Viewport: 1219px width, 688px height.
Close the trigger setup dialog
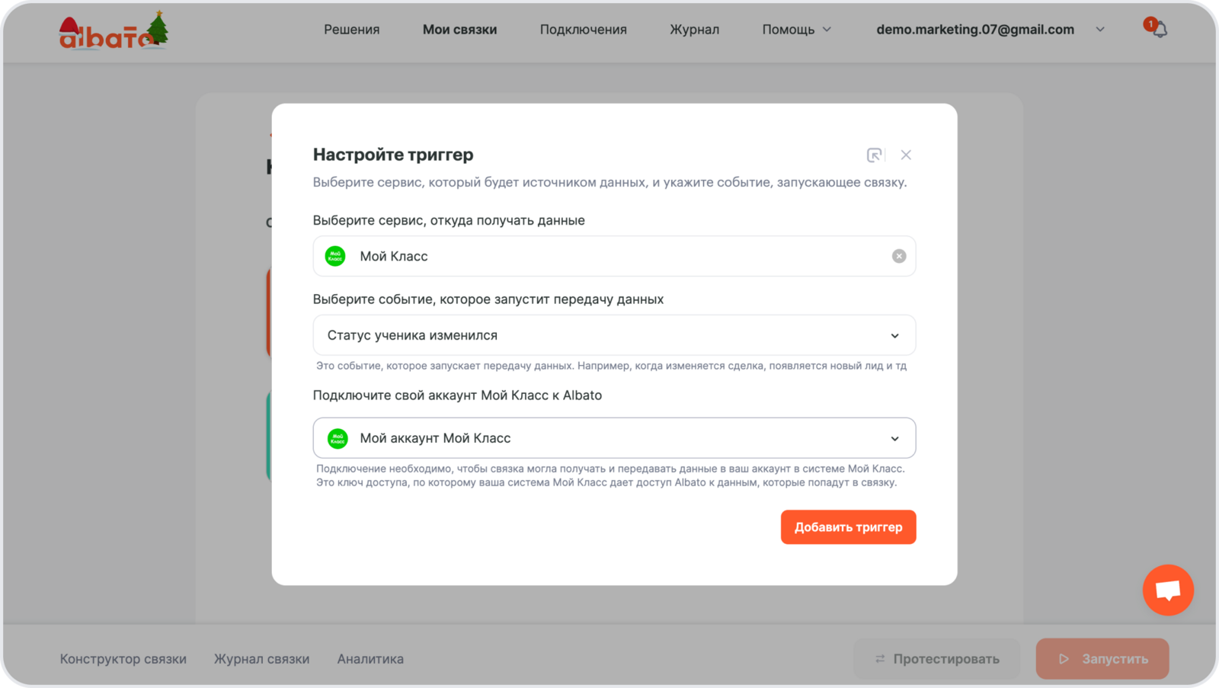tap(906, 155)
